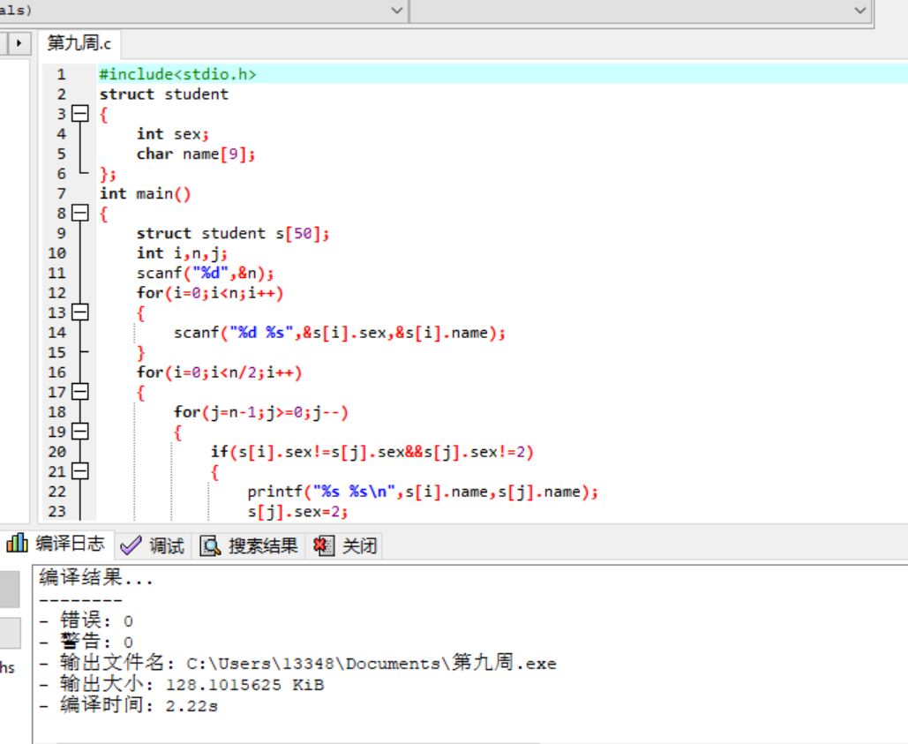Open the 搜索结果 tab
908x744 pixels.
(x=249, y=545)
